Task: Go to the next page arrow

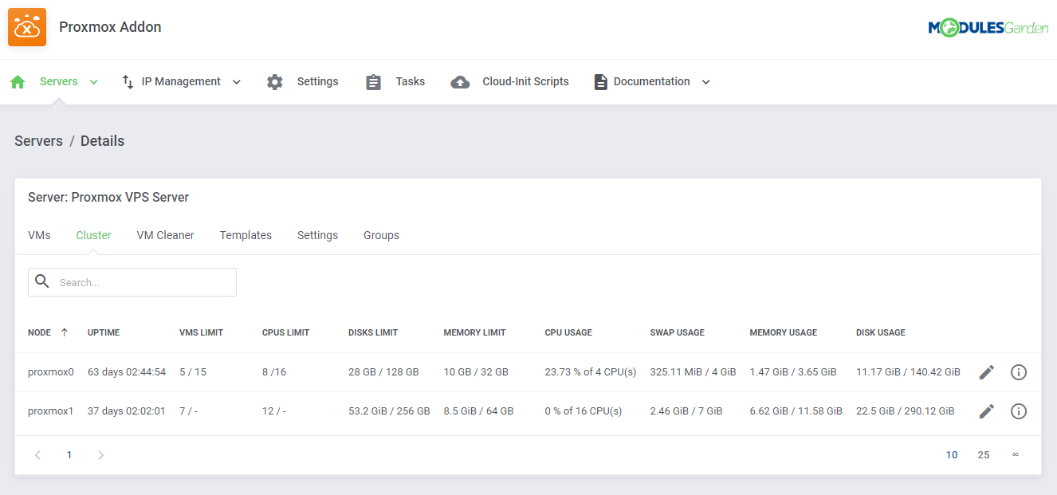Action: point(100,455)
